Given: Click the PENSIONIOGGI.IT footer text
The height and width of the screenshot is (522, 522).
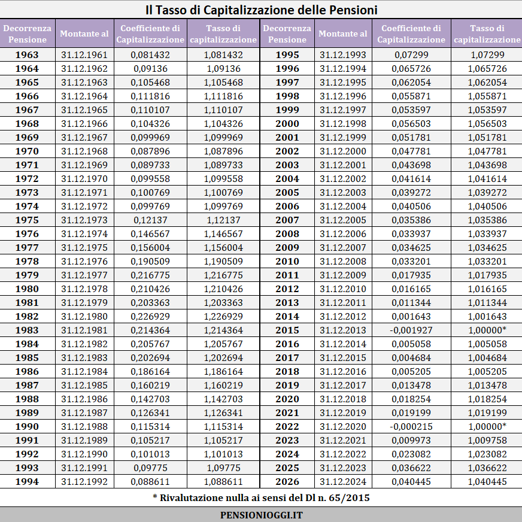Looking at the screenshot, I should 261,515.
